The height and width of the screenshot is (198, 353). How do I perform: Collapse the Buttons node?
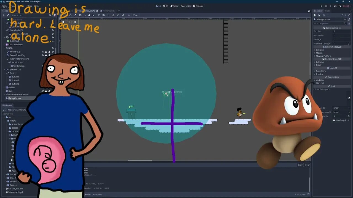pyautogui.click(x=7, y=73)
